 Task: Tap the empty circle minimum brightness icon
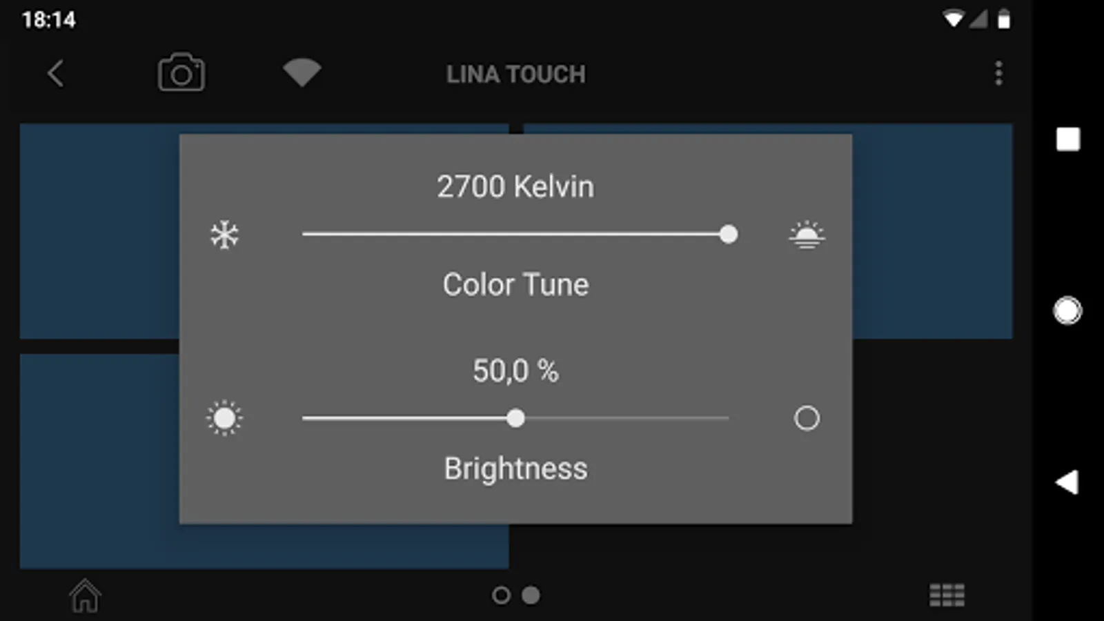(806, 418)
